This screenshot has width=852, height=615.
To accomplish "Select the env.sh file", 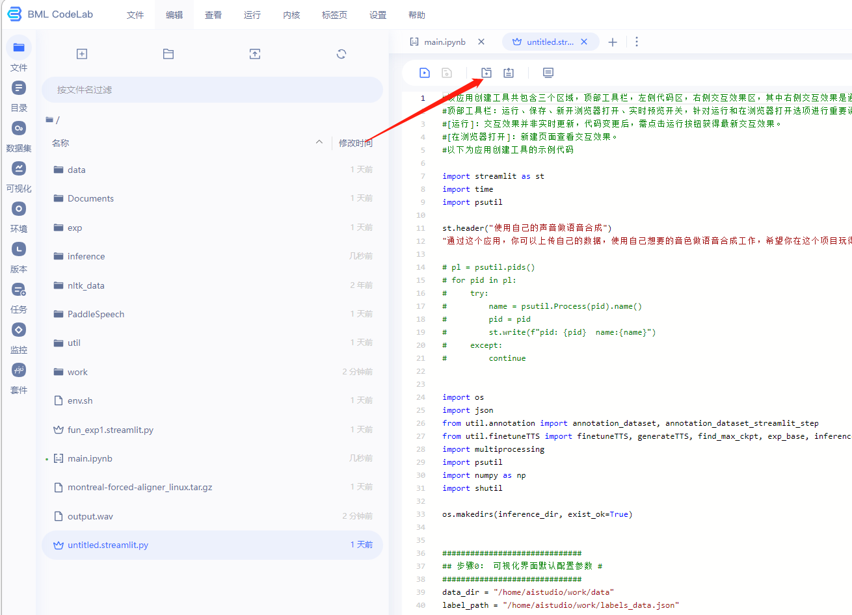I will pos(212,400).
